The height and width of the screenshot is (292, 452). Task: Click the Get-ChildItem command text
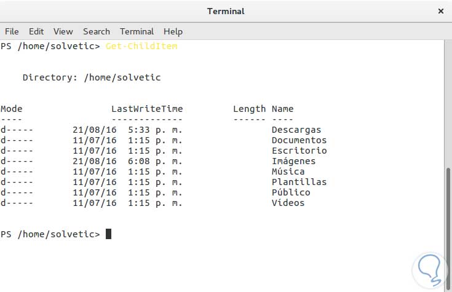(x=141, y=46)
